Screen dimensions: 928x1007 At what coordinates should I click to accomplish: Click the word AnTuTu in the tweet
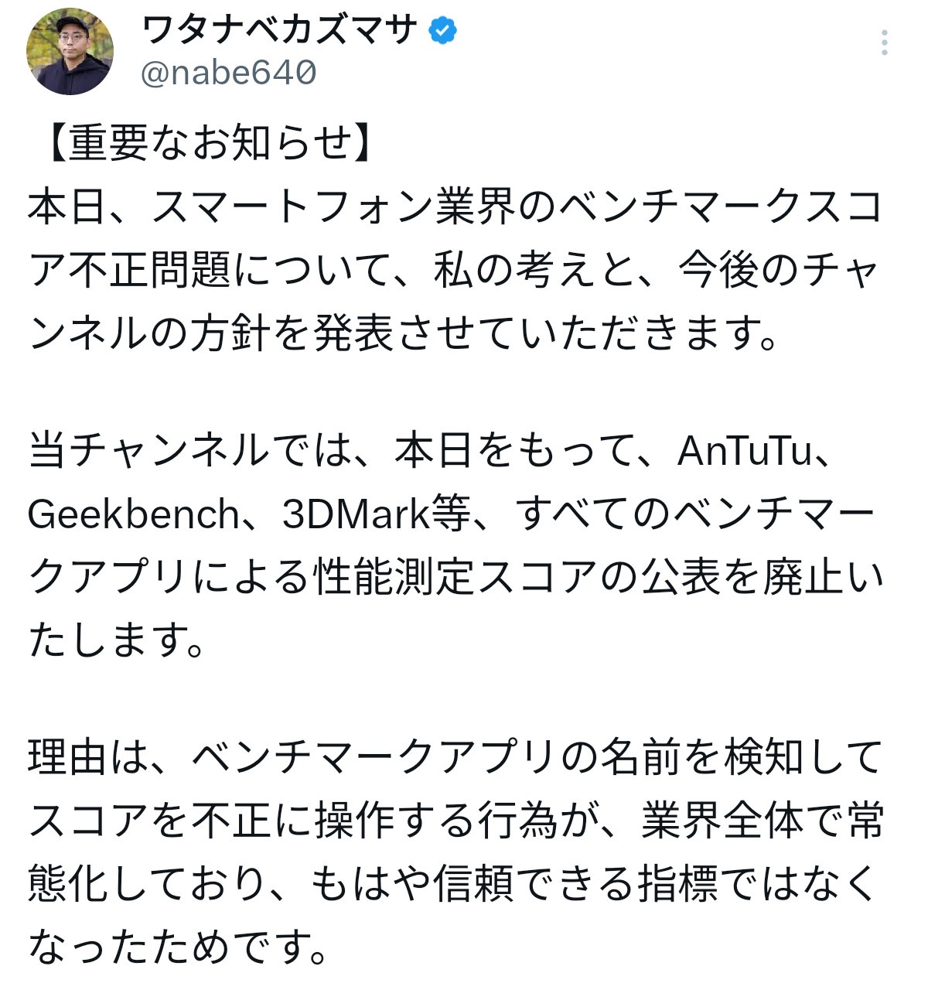coord(744,451)
